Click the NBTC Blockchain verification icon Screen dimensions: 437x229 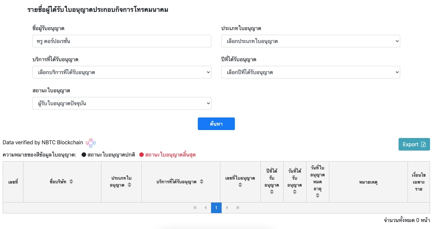(x=90, y=143)
